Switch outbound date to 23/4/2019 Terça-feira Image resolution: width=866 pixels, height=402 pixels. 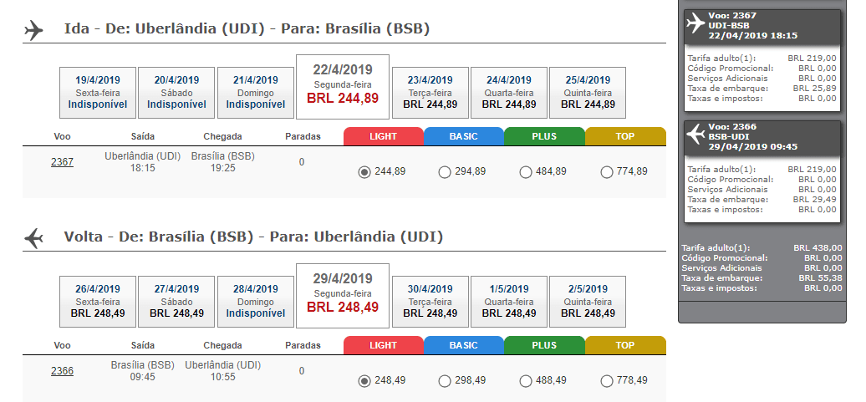click(430, 93)
